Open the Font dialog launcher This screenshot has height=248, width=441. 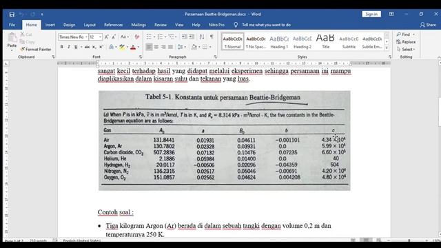141,56
